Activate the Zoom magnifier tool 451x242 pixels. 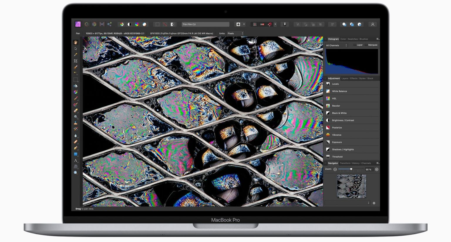coord(75,173)
